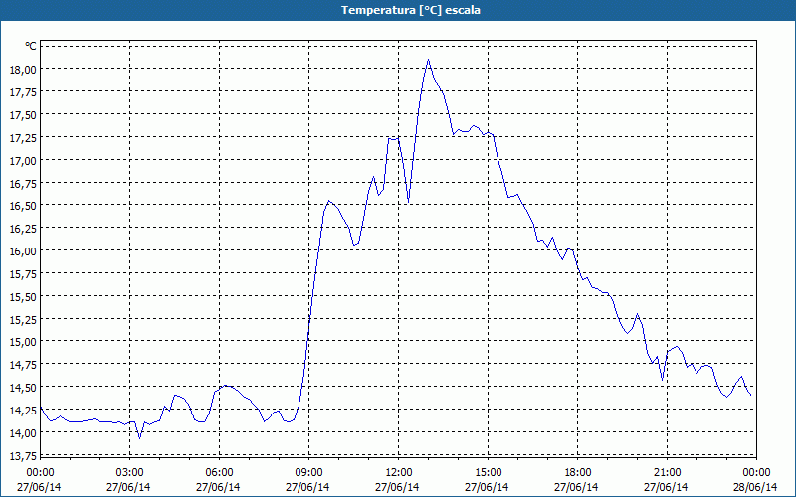796x497 pixels.
Task: Click the 21:00 time axis label
Action: [667, 473]
